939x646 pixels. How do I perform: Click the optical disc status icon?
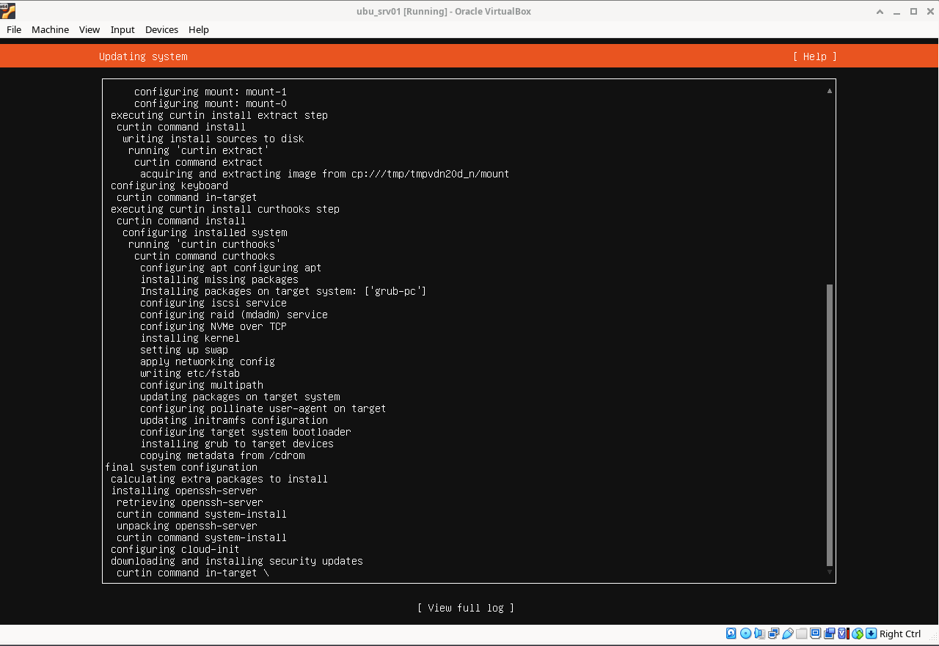point(745,634)
